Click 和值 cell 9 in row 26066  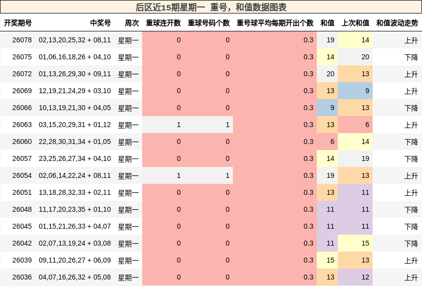(x=327, y=108)
